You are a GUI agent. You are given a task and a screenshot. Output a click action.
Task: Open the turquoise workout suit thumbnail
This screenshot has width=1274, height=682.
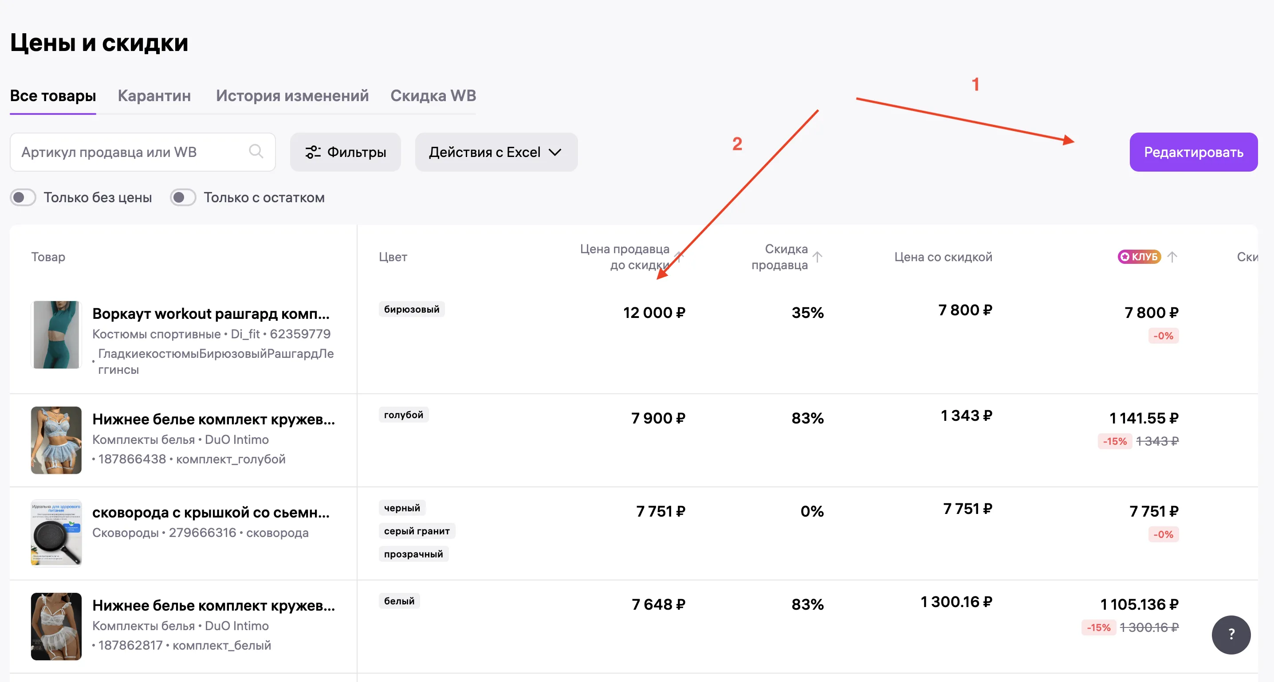[x=56, y=335]
